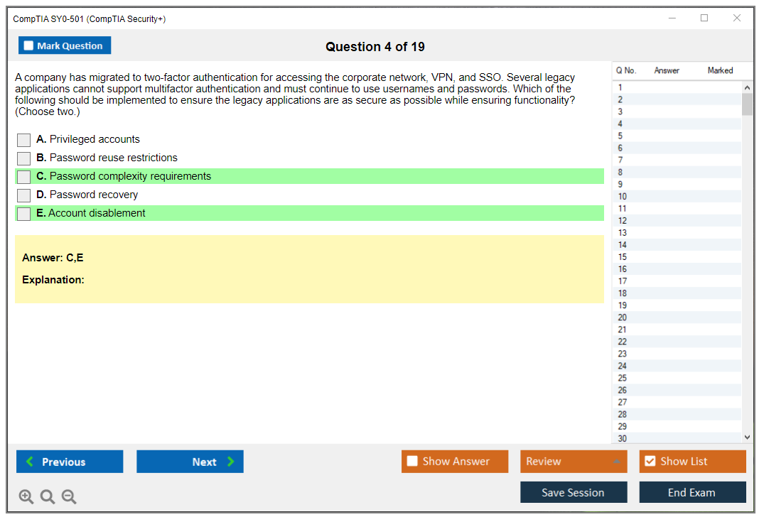This screenshot has height=522, width=764.
Task: Select option D Password recovery
Action: pos(23,195)
